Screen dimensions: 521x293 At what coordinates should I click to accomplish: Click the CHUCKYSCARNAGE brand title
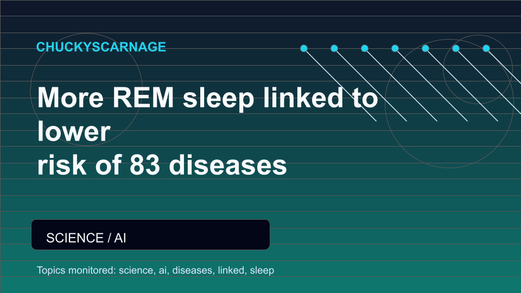101,47
